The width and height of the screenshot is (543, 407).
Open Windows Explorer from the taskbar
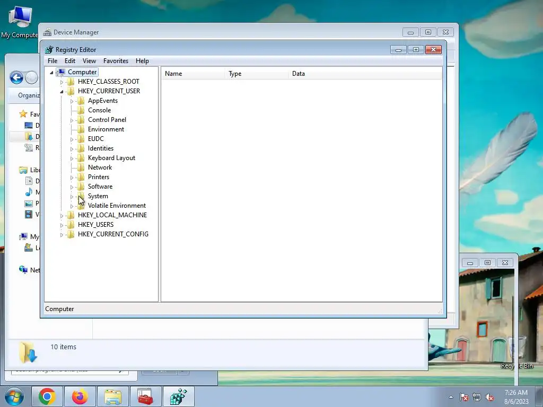[113, 396]
